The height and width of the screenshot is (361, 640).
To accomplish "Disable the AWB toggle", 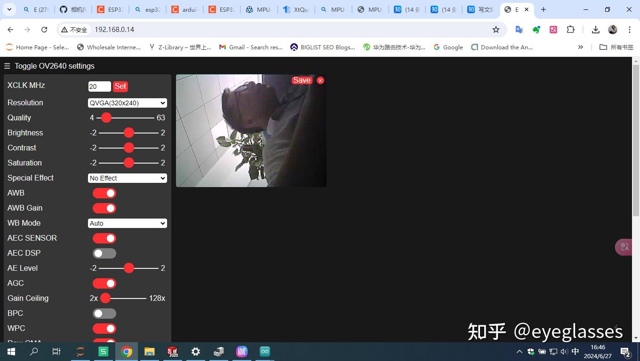I will (104, 193).
